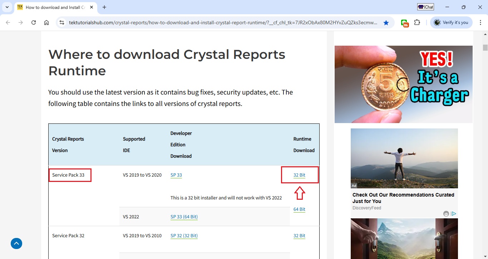Image resolution: width=488 pixels, height=259 pixels.
Task: Restore down the Chrome window
Action: click(x=463, y=7)
